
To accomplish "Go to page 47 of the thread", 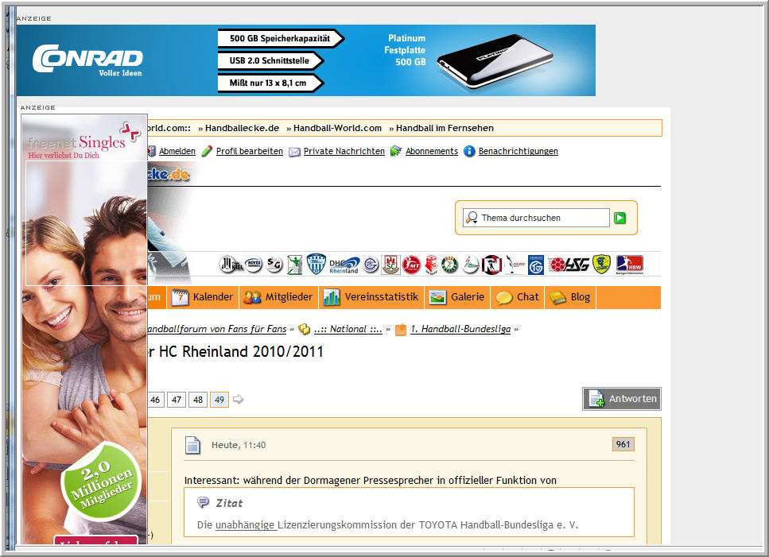I will (x=177, y=400).
